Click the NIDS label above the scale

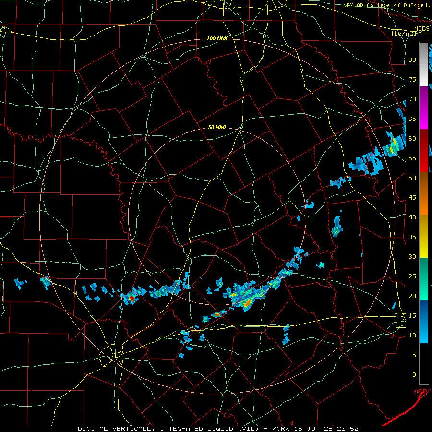421,29
